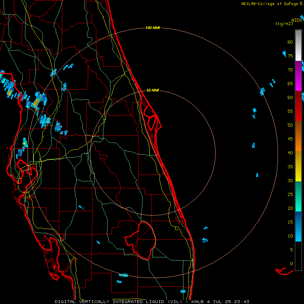The height and width of the screenshot is (304, 304).
Task: Click the legend value 20
Action: pos(290,208)
